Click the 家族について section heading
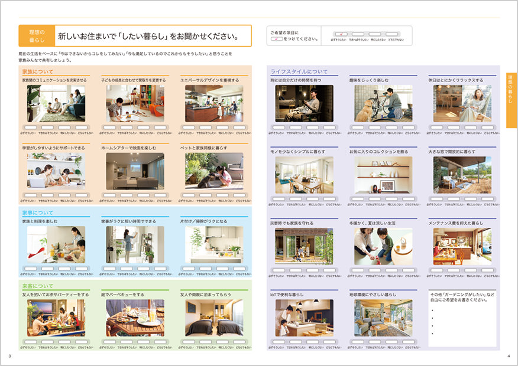Viewport: 518px width, 366px height. [38, 71]
